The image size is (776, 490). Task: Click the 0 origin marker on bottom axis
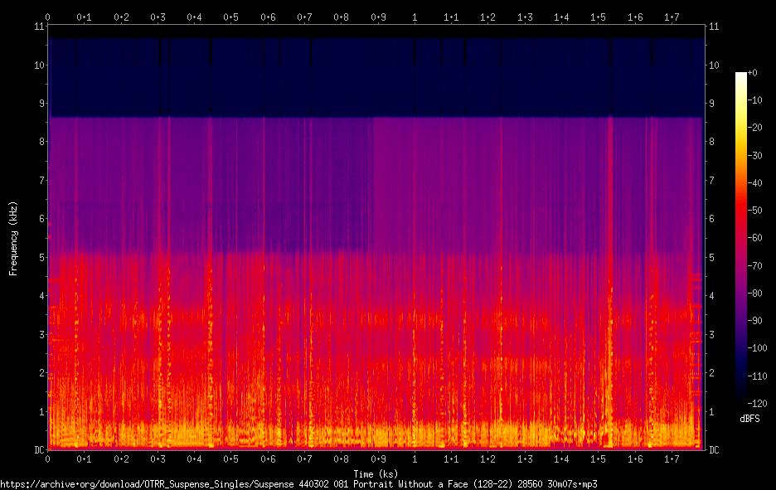(x=47, y=459)
